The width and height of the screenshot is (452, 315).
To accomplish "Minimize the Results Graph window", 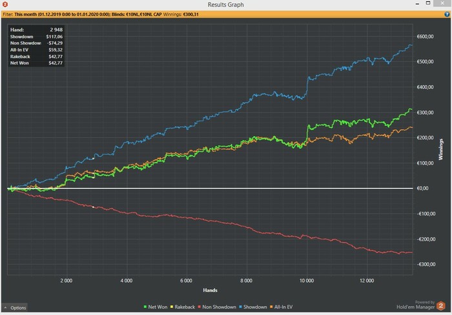I will coord(417,4).
